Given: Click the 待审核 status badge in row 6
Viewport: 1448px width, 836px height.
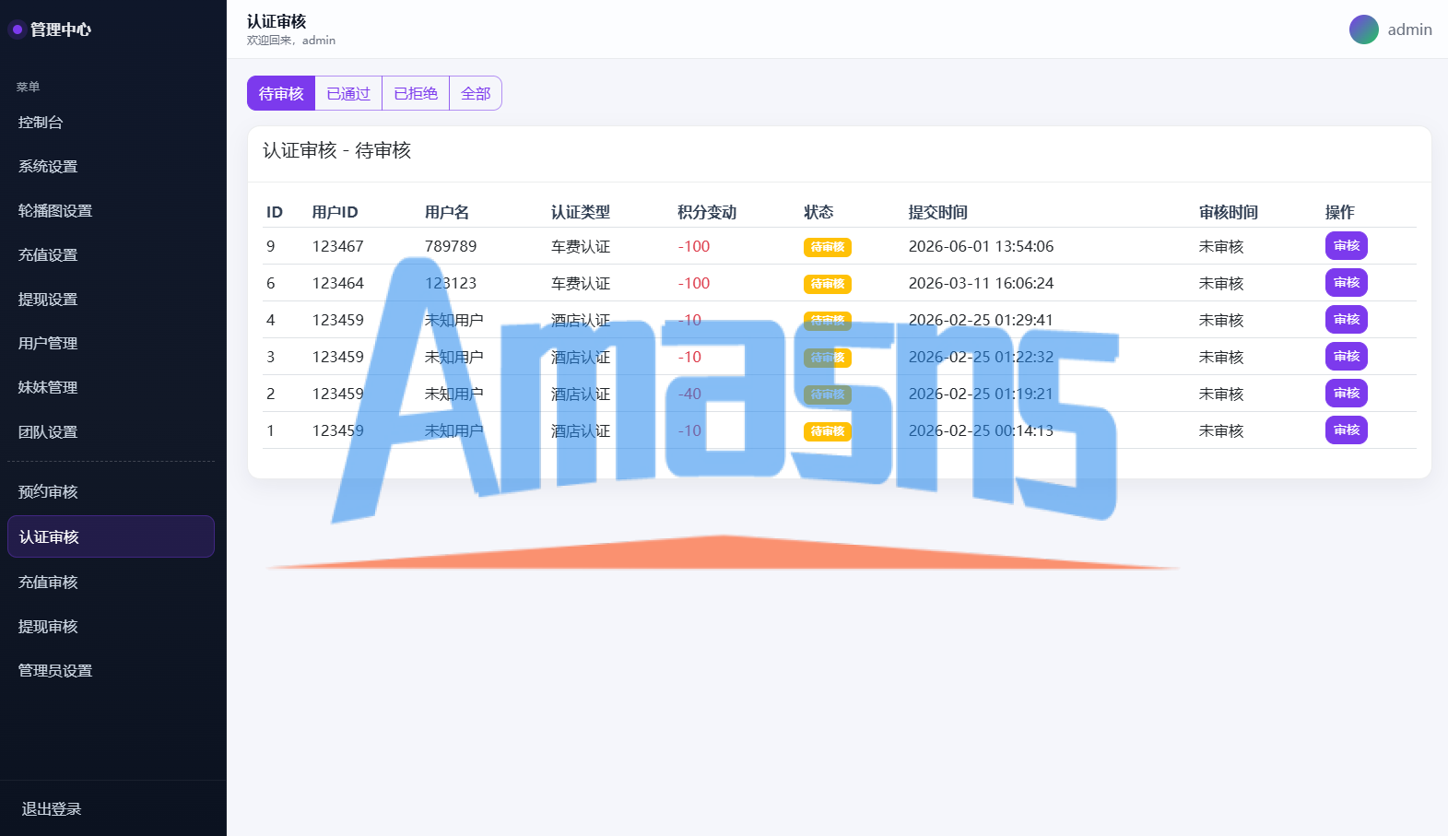Looking at the screenshot, I should coord(828,284).
